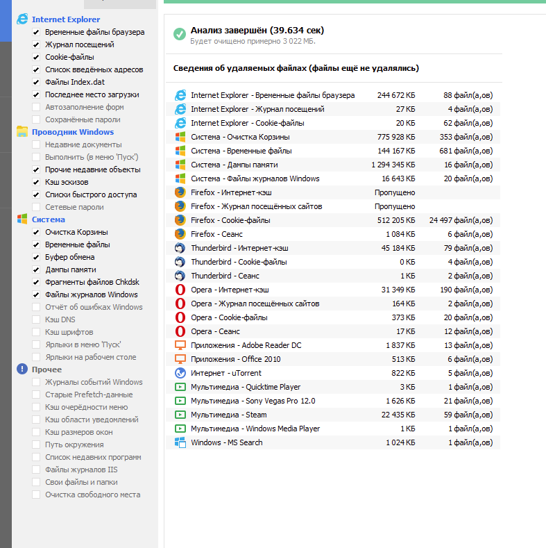Select Firefox - Журнал посещённых сайтов row
The height and width of the screenshot is (548, 546).
(333, 206)
